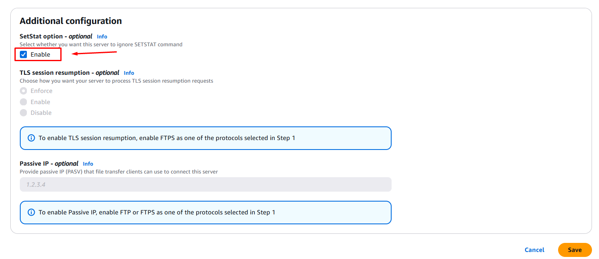Click the Passive IP field label
The width and height of the screenshot is (599, 259).
tap(49, 164)
